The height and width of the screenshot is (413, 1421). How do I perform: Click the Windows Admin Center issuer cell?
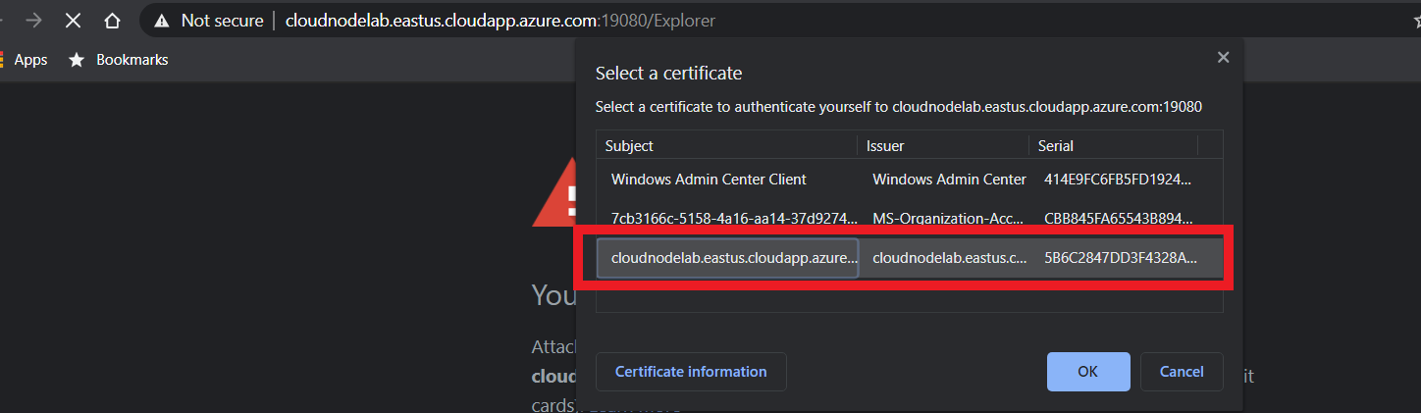tap(949, 180)
